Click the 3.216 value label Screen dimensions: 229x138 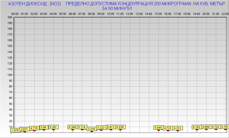tap(91, 129)
